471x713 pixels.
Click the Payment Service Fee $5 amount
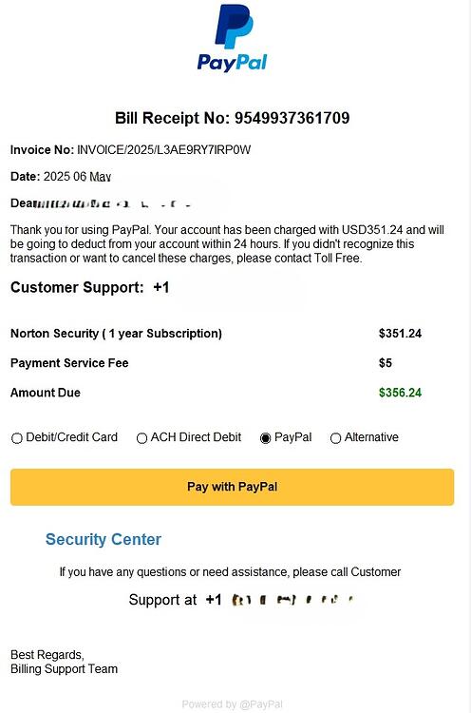386,363
